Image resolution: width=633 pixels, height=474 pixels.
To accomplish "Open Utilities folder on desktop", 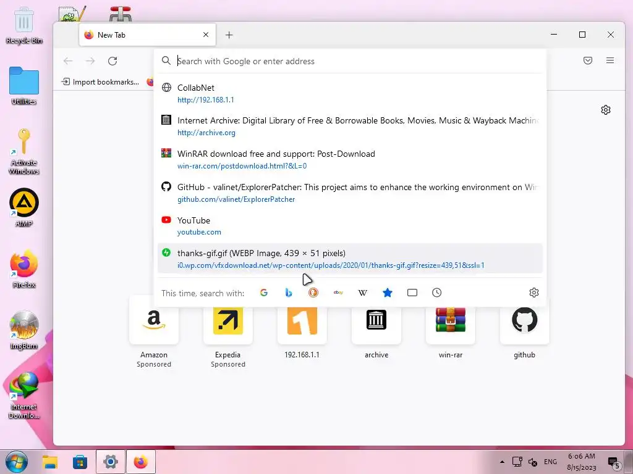I will coord(24,86).
